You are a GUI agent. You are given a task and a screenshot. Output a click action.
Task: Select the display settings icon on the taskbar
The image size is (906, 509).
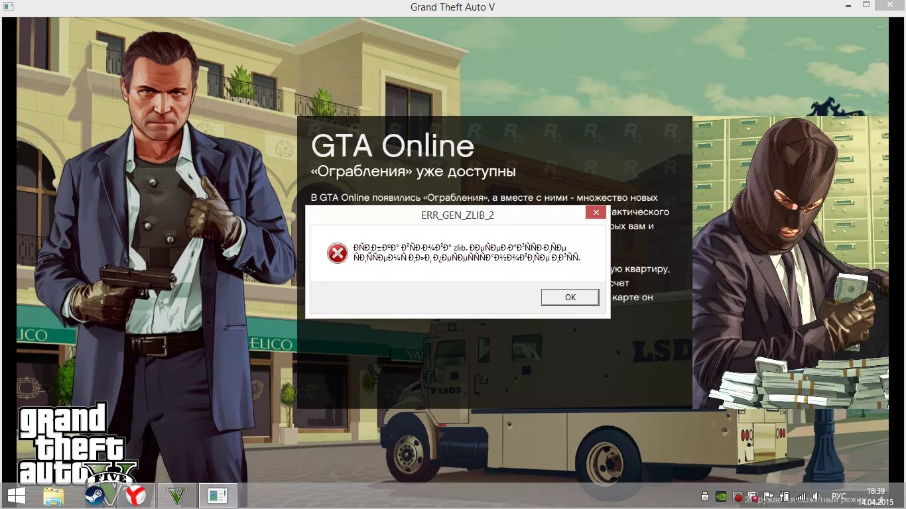218,496
